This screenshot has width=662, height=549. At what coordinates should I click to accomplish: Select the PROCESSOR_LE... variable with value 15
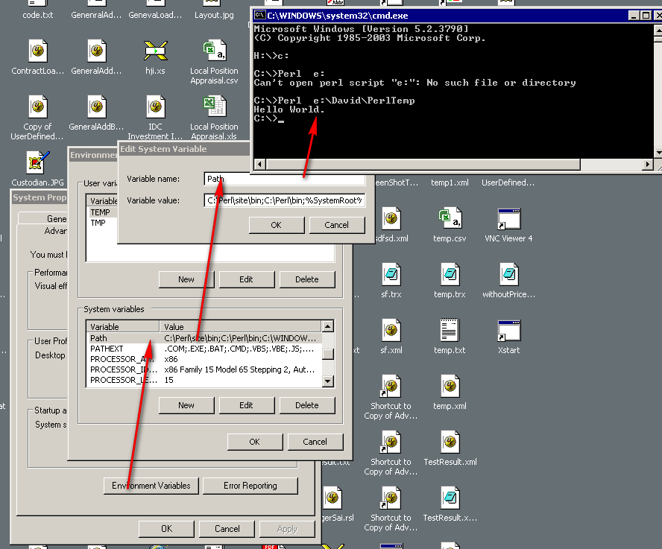[204, 380]
